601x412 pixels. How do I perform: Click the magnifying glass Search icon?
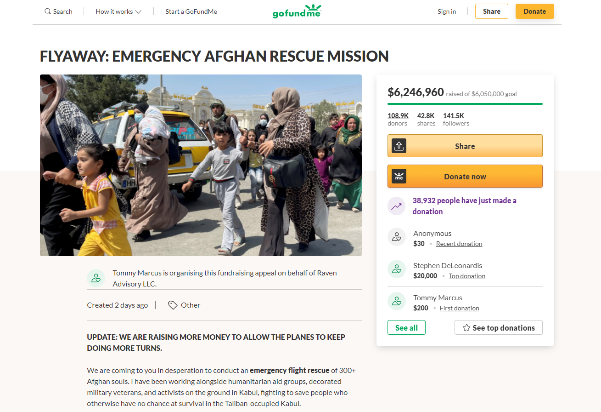pos(48,11)
